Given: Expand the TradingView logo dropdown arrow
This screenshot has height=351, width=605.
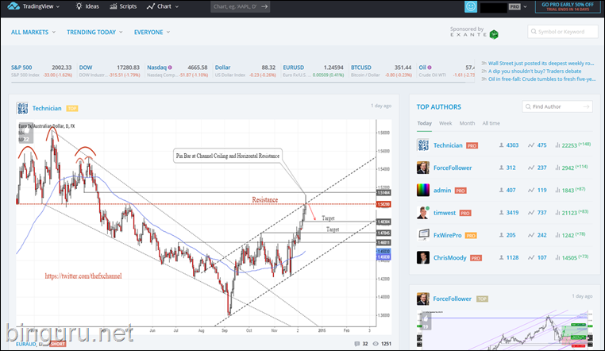Looking at the screenshot, I should tap(58, 6).
